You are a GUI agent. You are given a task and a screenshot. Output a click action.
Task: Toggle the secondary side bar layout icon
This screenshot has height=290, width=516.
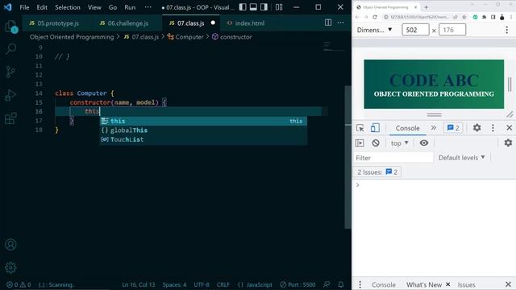(x=264, y=7)
